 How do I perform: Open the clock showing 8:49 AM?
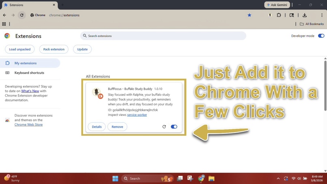[x=317, y=179]
